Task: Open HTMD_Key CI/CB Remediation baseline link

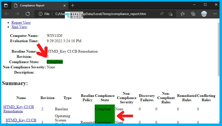Action: (18, 109)
